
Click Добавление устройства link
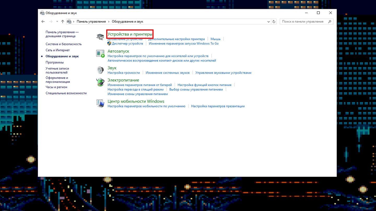[125, 39]
